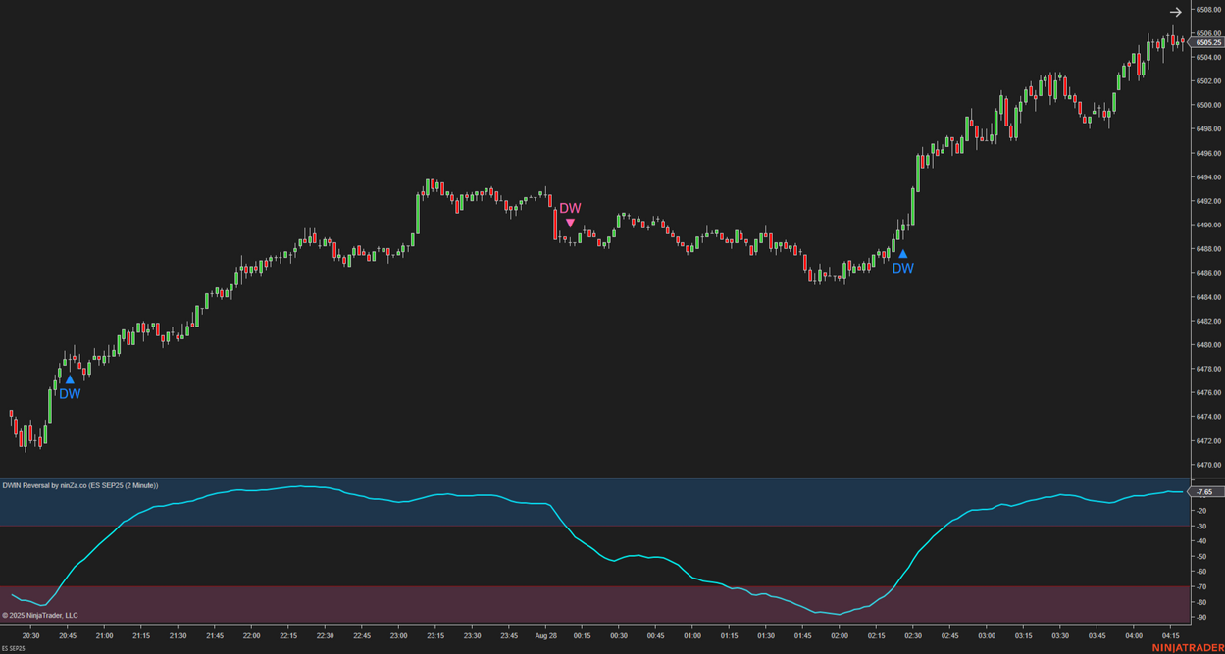1225x654 pixels.
Task: Select the -7.65 indicator value marker
Action: point(1205,492)
